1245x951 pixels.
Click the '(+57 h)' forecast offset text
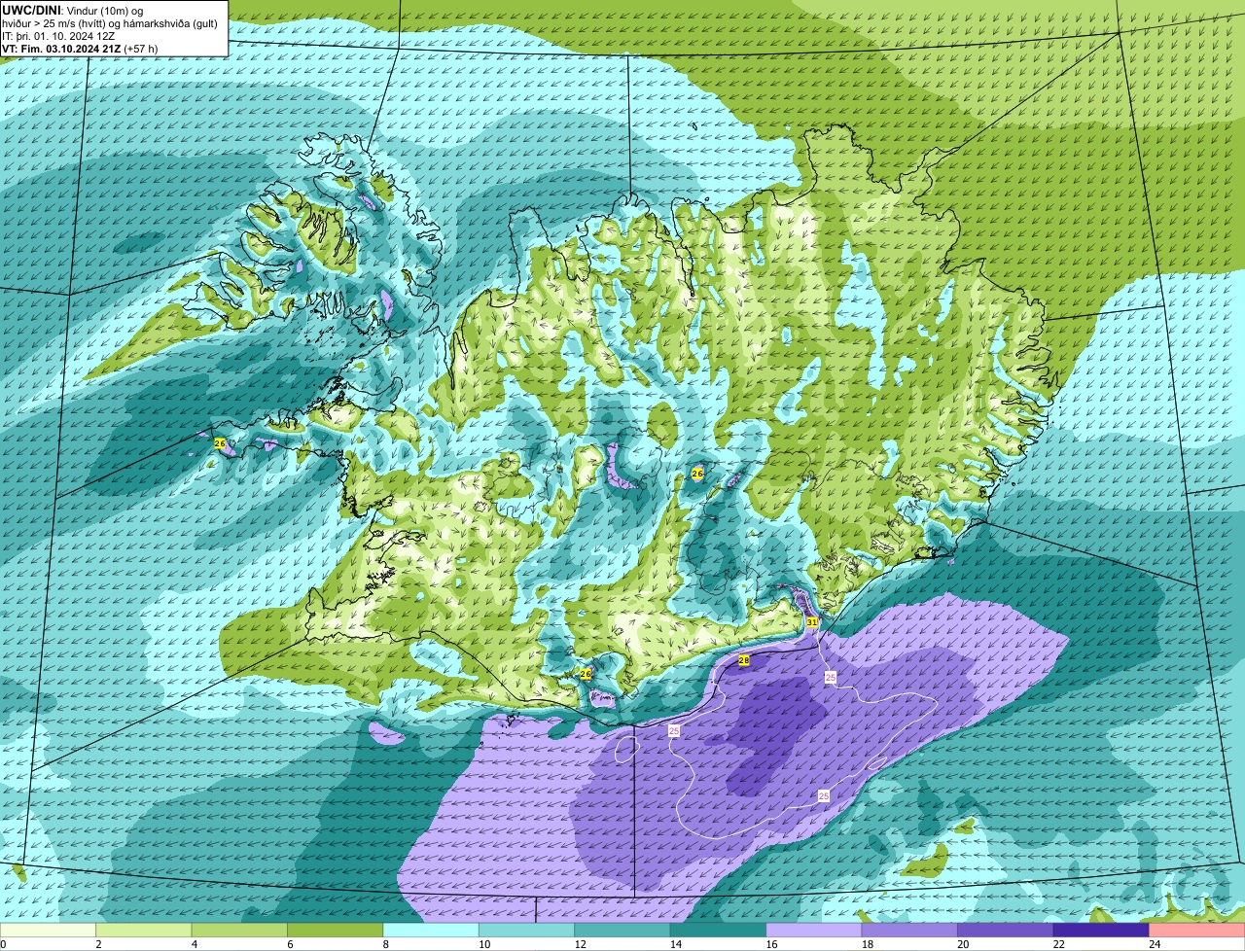tap(141, 48)
